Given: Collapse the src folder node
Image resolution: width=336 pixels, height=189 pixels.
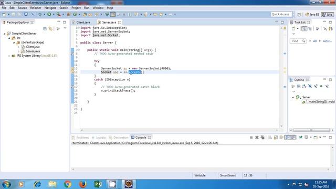Looking at the screenshot, I should coord(9,38).
